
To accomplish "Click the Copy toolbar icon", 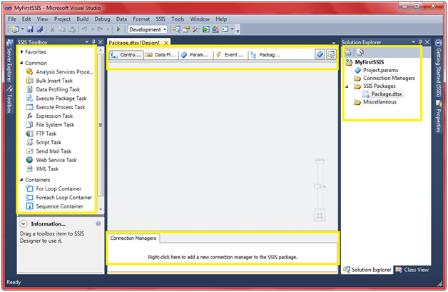I will [62, 29].
